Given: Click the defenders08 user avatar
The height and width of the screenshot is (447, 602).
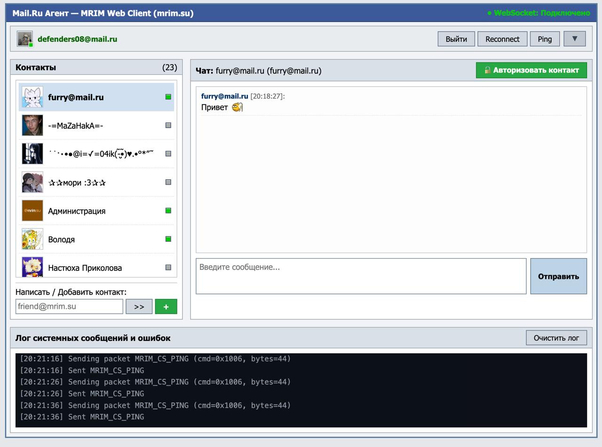Looking at the screenshot, I should (x=25, y=39).
